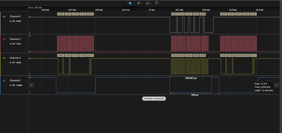The height and width of the screenshot is (133, 282).
Task: Expand the marker flag dropdown arrow
Action: (160, 3)
